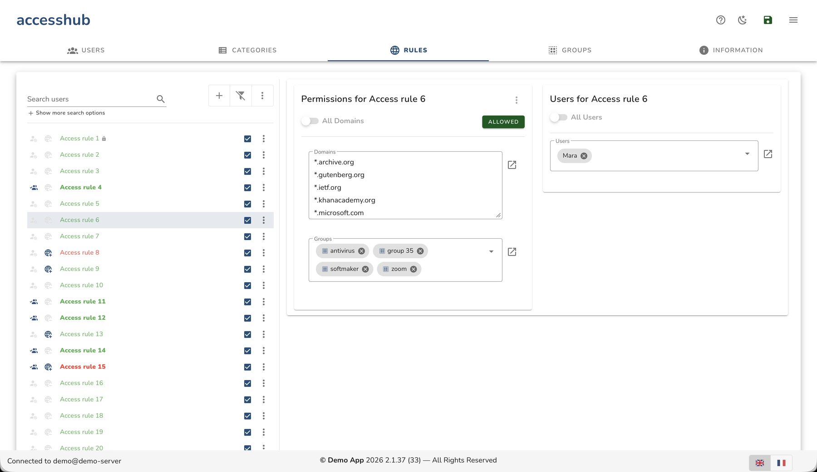Screen dimensions: 817x472
Task: Open Permissions panel three-dot menu
Action: click(x=517, y=100)
